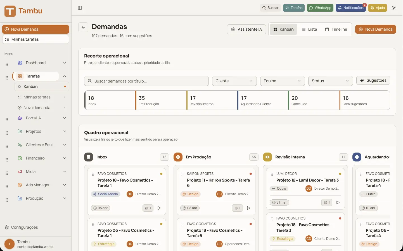Open the Buscar search at the top

pyautogui.click(x=270, y=8)
